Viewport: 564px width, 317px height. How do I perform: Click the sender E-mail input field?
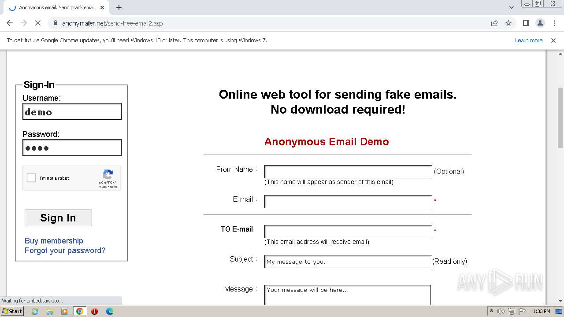[x=348, y=202]
